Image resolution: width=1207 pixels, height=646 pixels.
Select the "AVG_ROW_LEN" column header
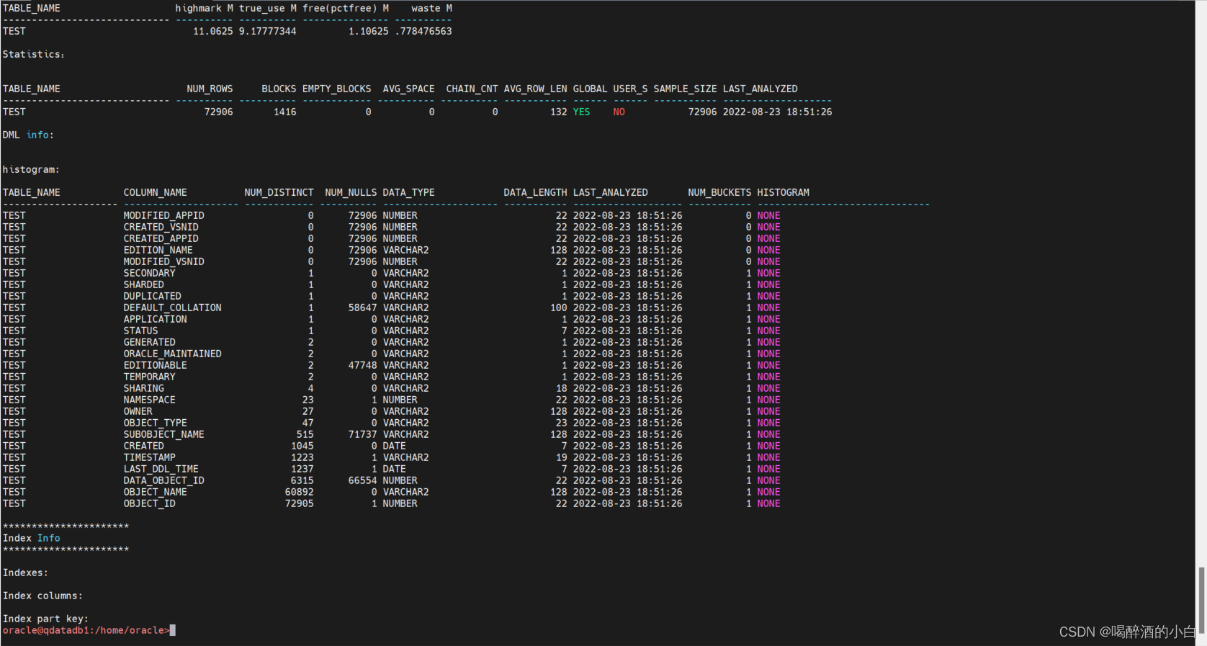point(535,89)
